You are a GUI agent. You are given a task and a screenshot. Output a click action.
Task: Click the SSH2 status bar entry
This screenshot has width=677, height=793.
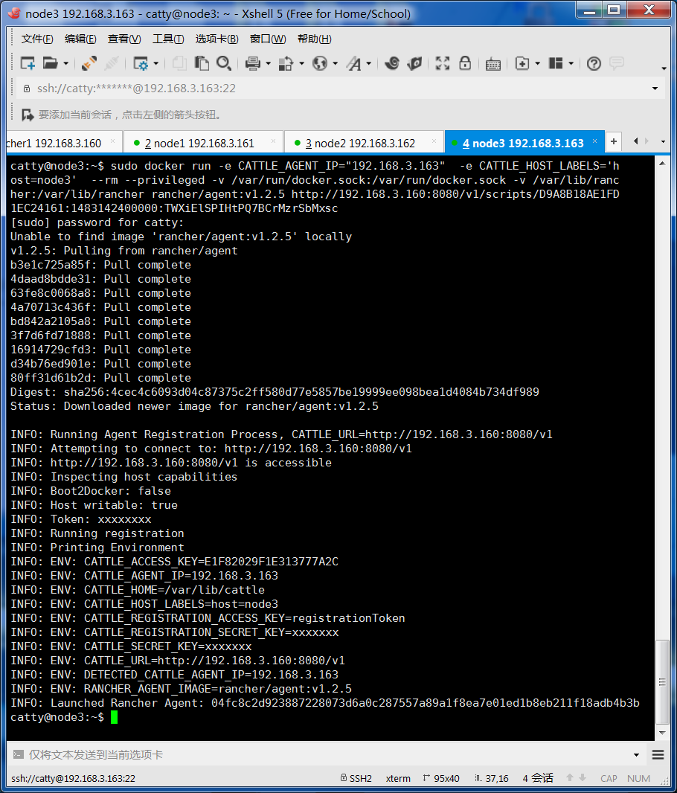pyautogui.click(x=356, y=778)
